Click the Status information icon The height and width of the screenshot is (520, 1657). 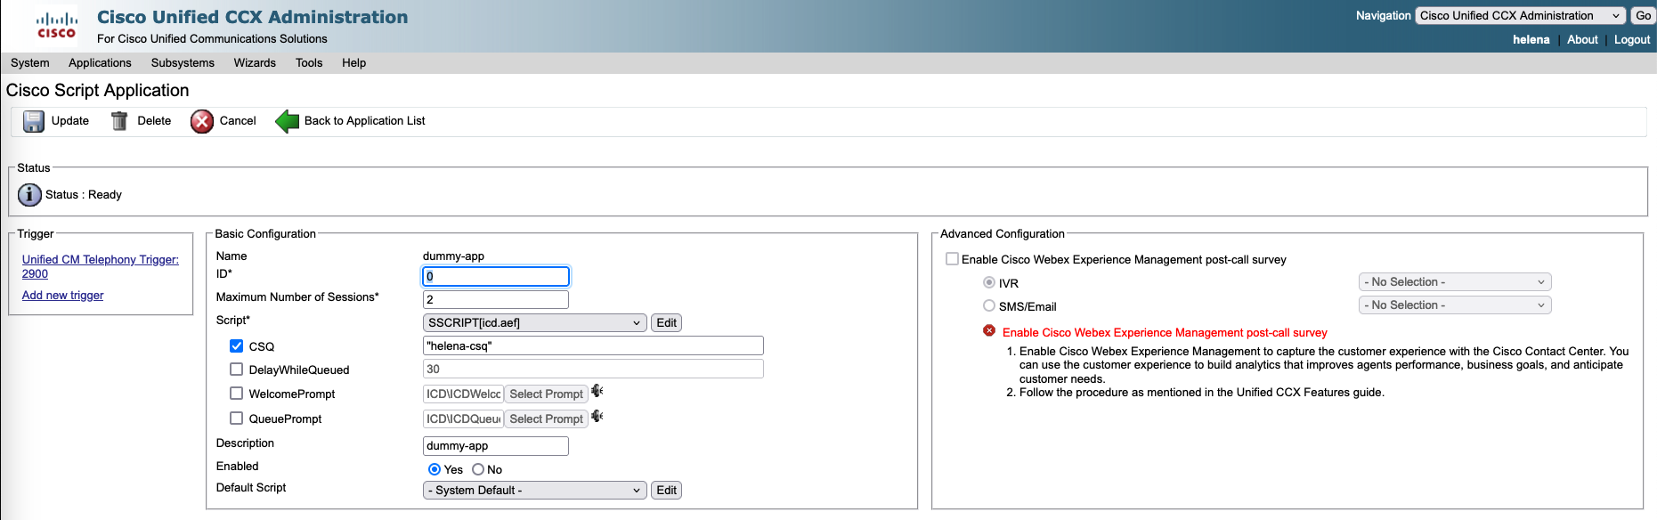(29, 195)
